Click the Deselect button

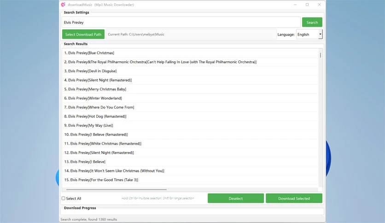point(236,199)
